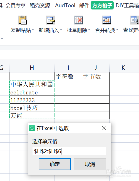Viewport: 139px width, 181px height.
Task: Select the Excel技巧 cell
Action: point(32,107)
